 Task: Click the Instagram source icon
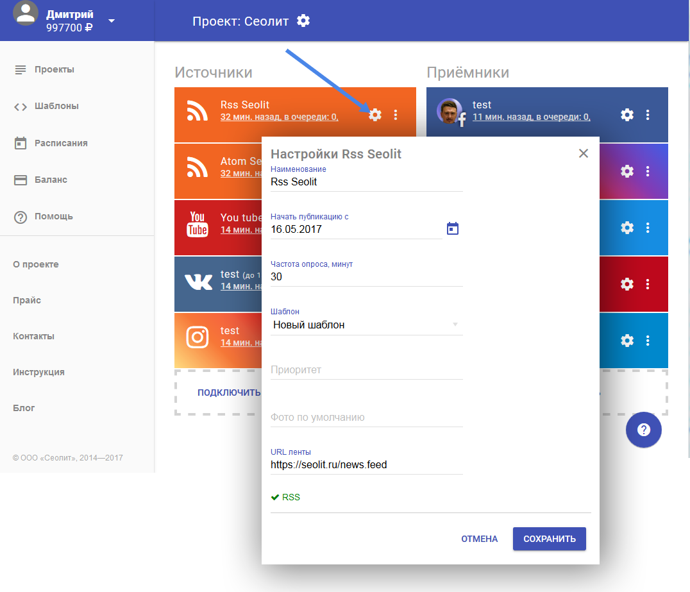(x=198, y=337)
